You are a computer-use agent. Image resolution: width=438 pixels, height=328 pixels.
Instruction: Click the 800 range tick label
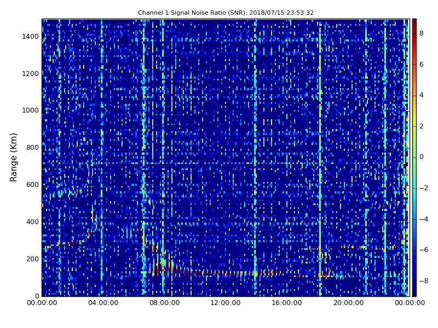32,148
